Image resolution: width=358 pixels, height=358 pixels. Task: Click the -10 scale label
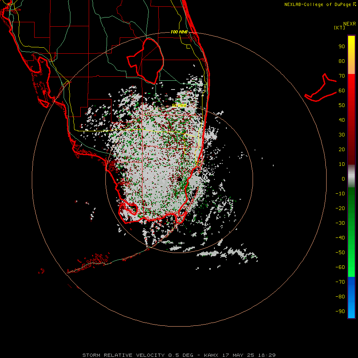click(x=340, y=194)
